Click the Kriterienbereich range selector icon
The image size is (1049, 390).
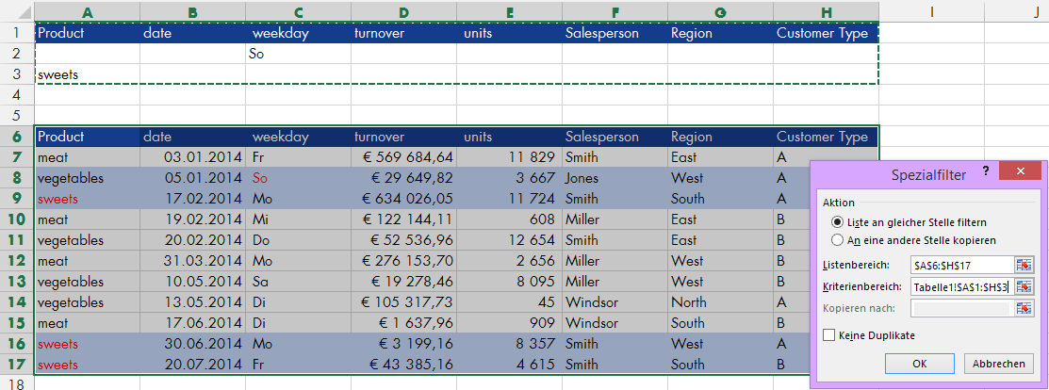click(x=1024, y=286)
